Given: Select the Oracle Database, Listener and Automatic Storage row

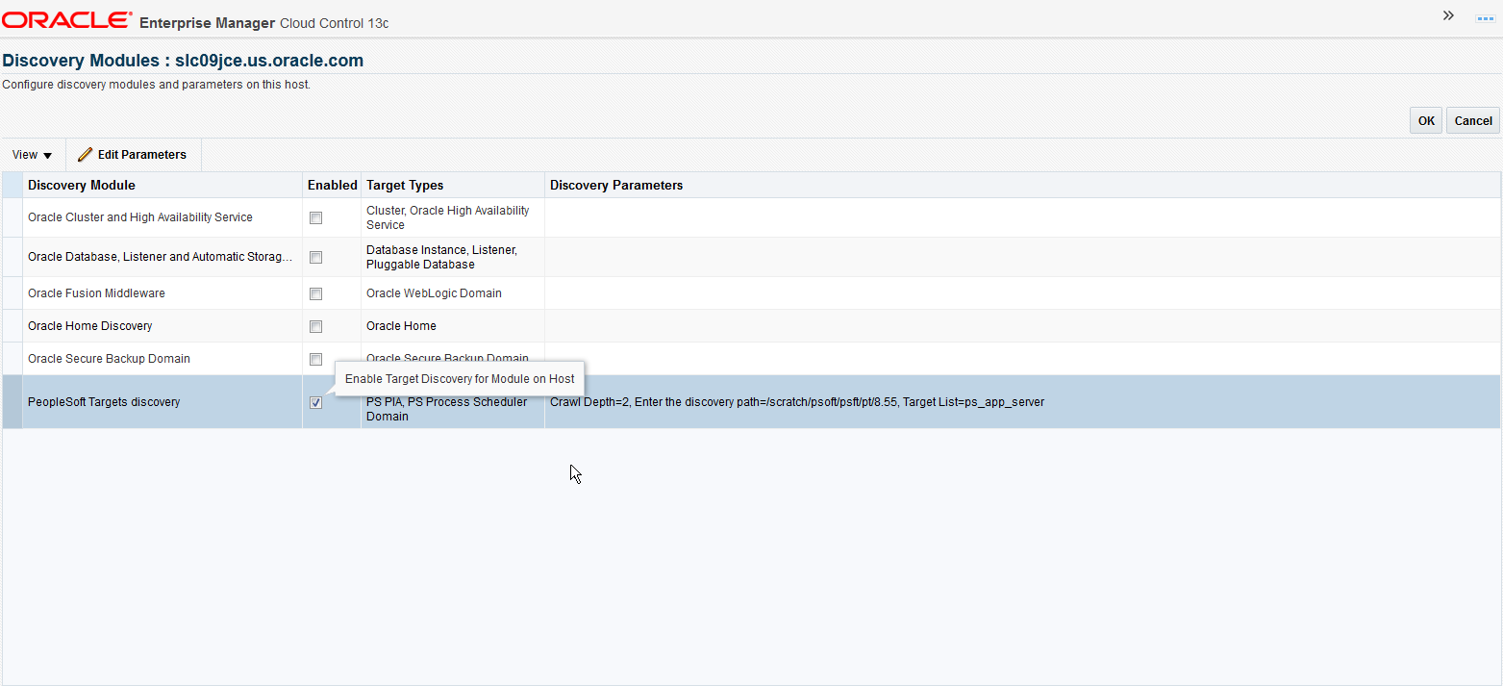Looking at the screenshot, I should pyautogui.click(x=751, y=257).
